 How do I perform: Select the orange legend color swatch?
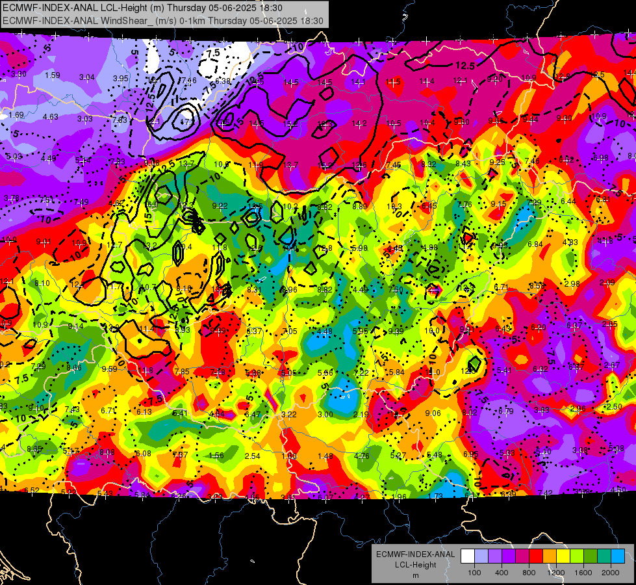tap(550, 556)
